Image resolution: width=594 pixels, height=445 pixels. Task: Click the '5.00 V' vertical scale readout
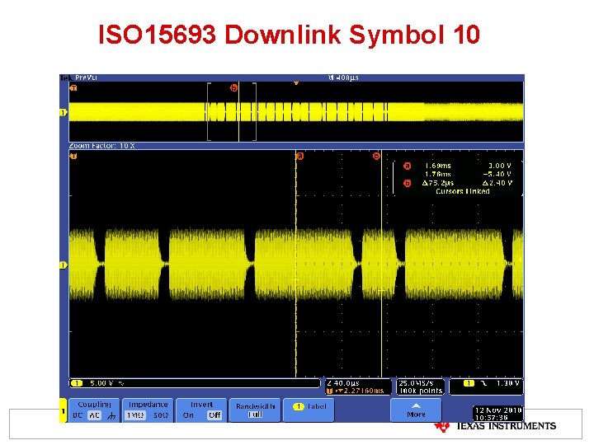(x=101, y=383)
